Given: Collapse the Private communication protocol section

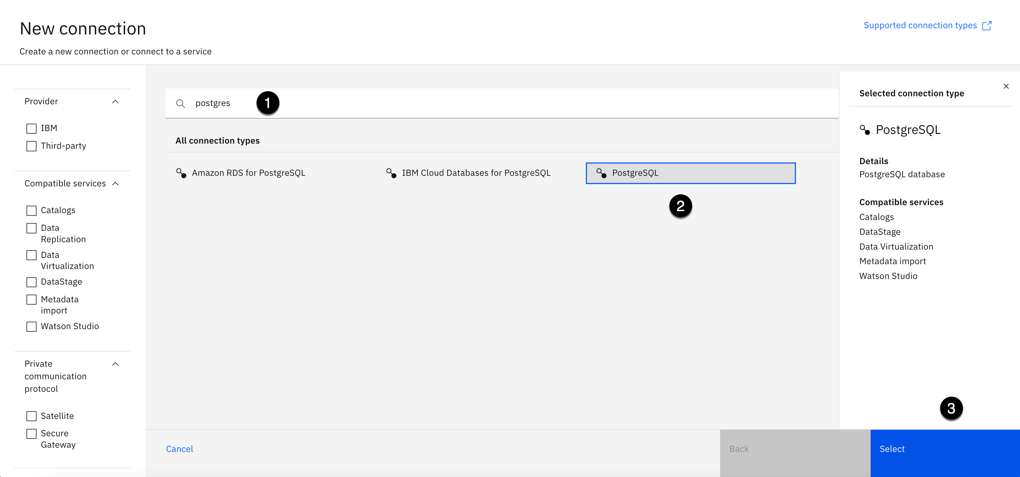Looking at the screenshot, I should pyautogui.click(x=115, y=364).
